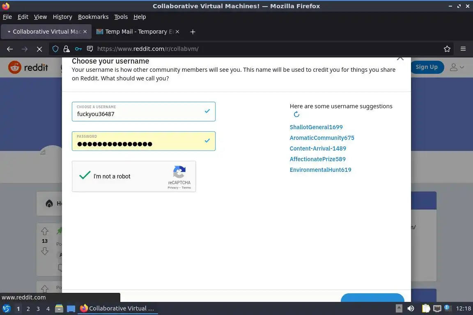Image resolution: width=473 pixels, height=315 pixels.
Task: Choose suggestion ShallotGeneral1699
Action: point(316,127)
